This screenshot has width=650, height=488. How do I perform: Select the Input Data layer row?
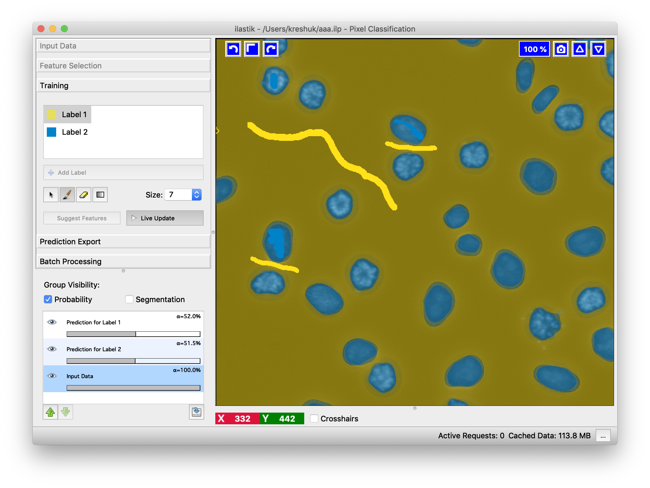(123, 379)
